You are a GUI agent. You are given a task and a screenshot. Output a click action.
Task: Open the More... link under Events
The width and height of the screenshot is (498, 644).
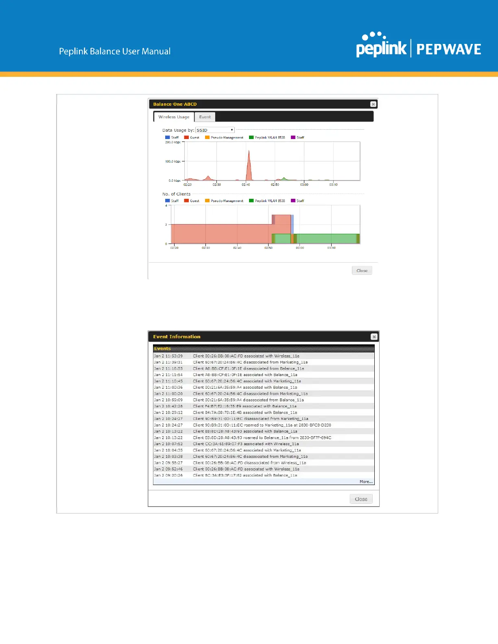(366, 481)
